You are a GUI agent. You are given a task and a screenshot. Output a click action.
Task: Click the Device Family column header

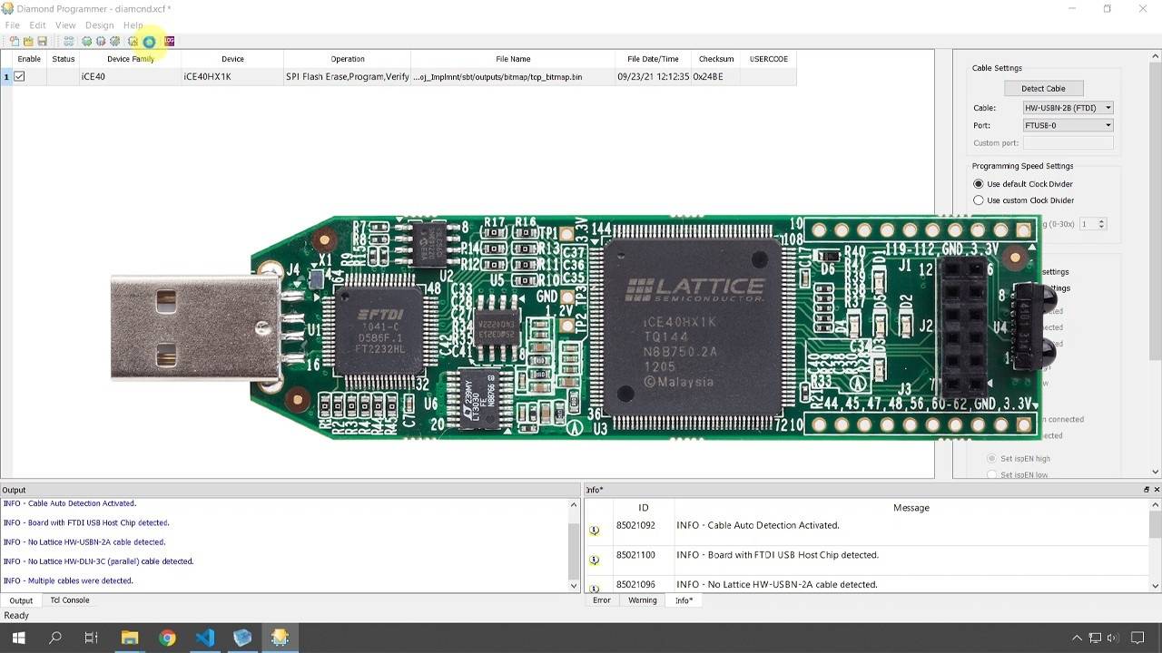131,59
